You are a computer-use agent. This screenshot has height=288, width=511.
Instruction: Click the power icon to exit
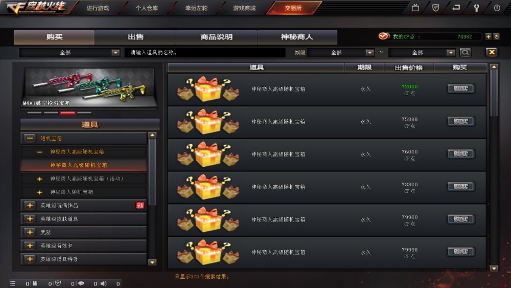click(x=497, y=8)
